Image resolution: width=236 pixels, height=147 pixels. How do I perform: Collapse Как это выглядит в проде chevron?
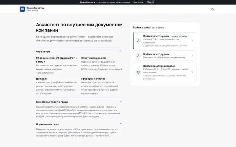[121, 101]
